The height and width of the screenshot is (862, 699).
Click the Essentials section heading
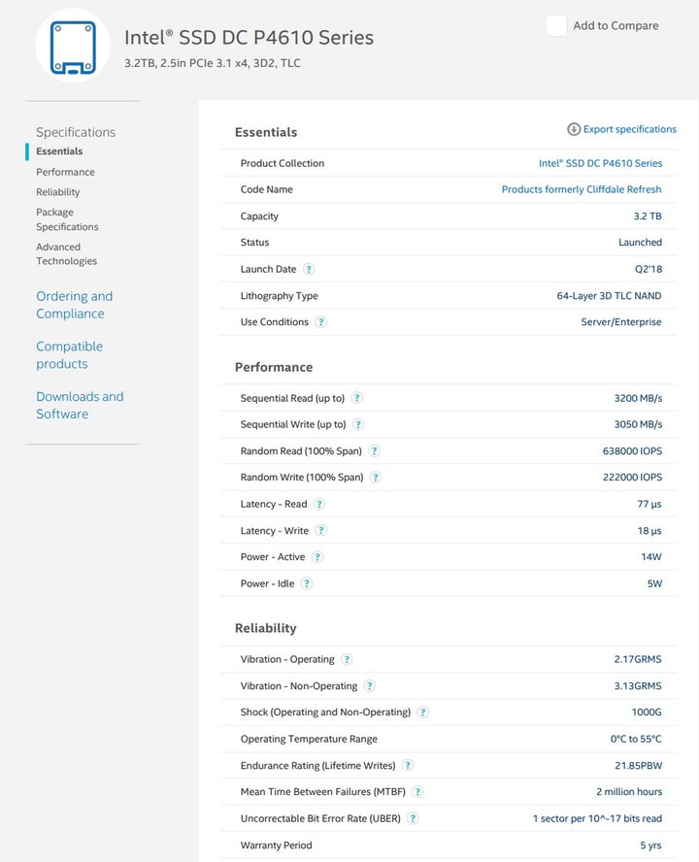(266, 132)
